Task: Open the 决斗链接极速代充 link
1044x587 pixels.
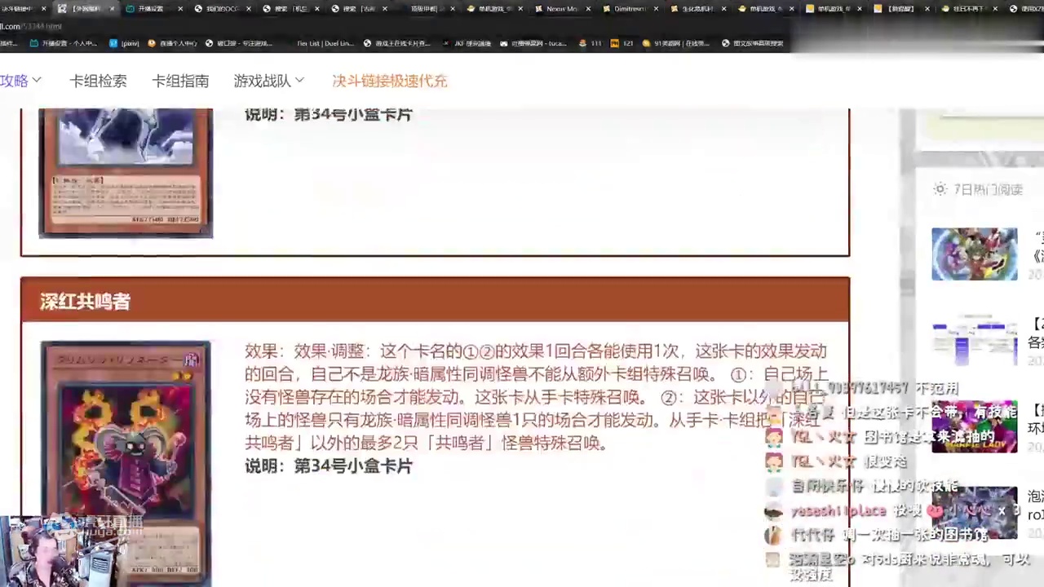Action: 390,81
